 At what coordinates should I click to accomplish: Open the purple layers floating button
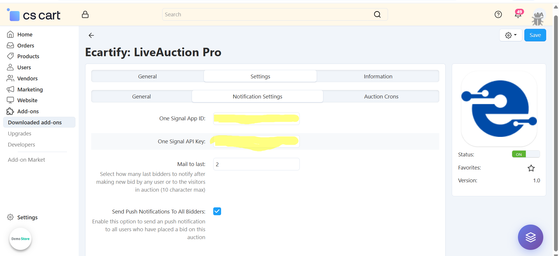coord(530,237)
